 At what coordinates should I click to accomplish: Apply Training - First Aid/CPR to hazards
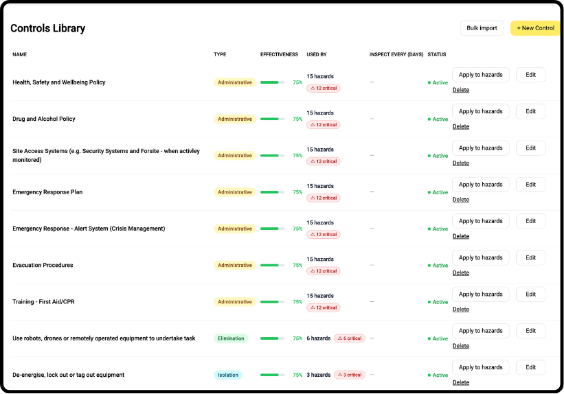[481, 294]
